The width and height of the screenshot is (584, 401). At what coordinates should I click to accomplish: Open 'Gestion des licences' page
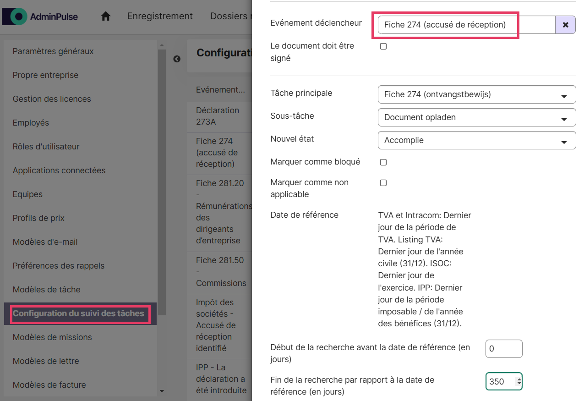coord(52,99)
